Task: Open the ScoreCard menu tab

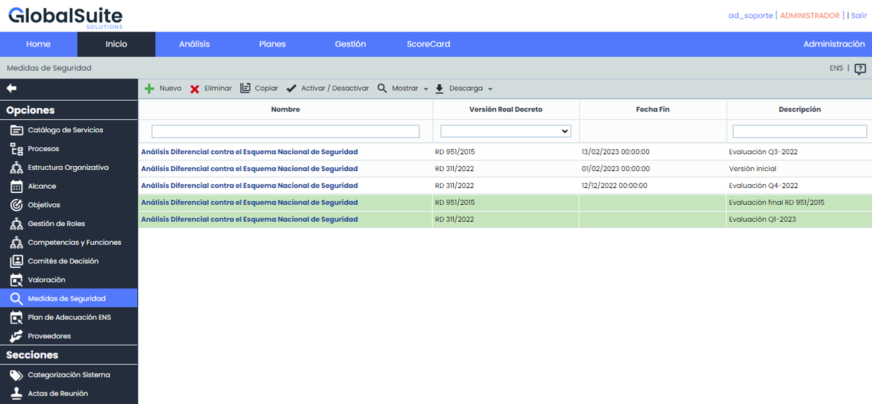Action: tap(428, 44)
